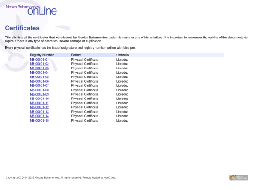This screenshot has width=254, height=190.
Task: Open certificate NB-00001-01
Action: click(40, 60)
